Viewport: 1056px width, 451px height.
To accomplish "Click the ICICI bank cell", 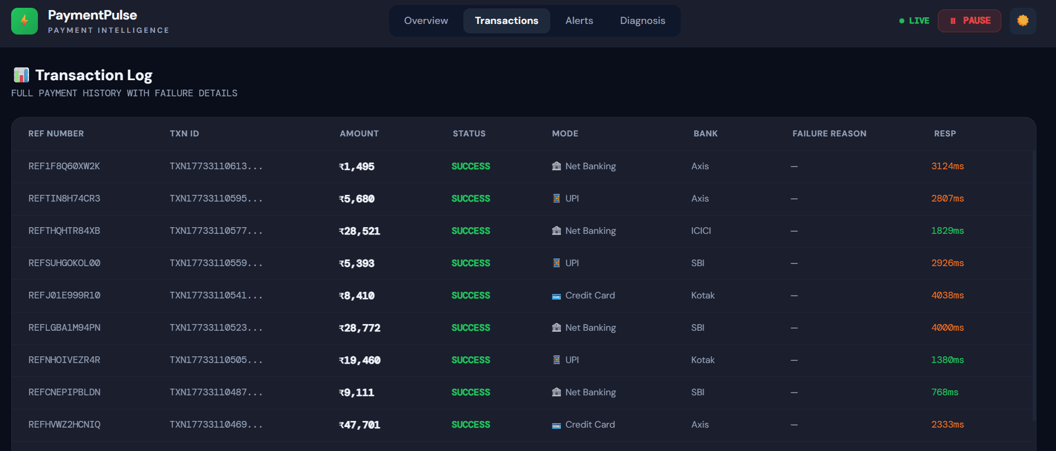I will [701, 231].
